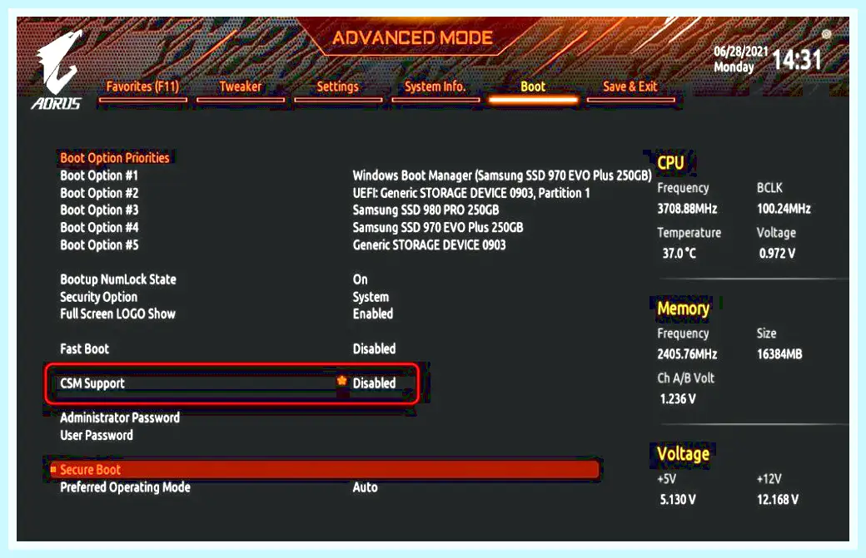Open the Secure Boot submenu

(324, 470)
